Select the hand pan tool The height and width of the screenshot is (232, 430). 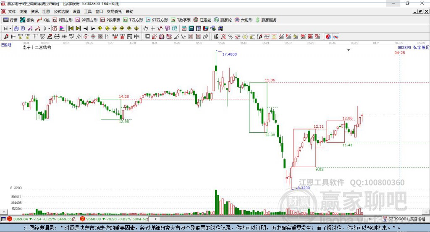[145, 28]
